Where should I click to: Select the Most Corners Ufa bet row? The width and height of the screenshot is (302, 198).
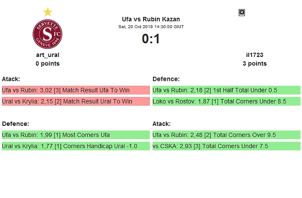[76, 135]
